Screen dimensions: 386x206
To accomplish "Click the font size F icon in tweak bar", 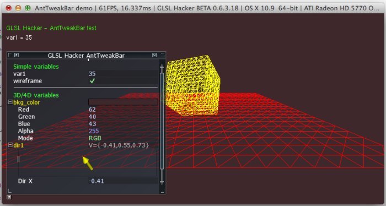I will coord(17,55).
